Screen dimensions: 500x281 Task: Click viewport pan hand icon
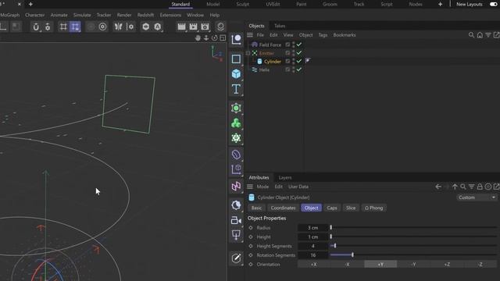[198, 38]
